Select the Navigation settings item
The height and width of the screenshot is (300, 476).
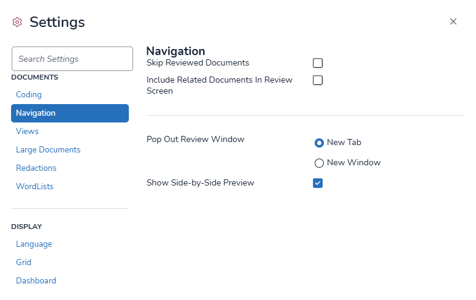[70, 113]
